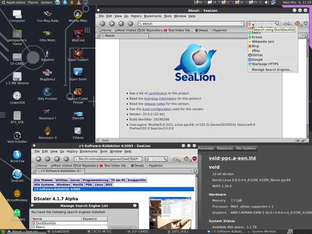
Task: Open Bugdom2 desktop icon
Action: (47, 75)
